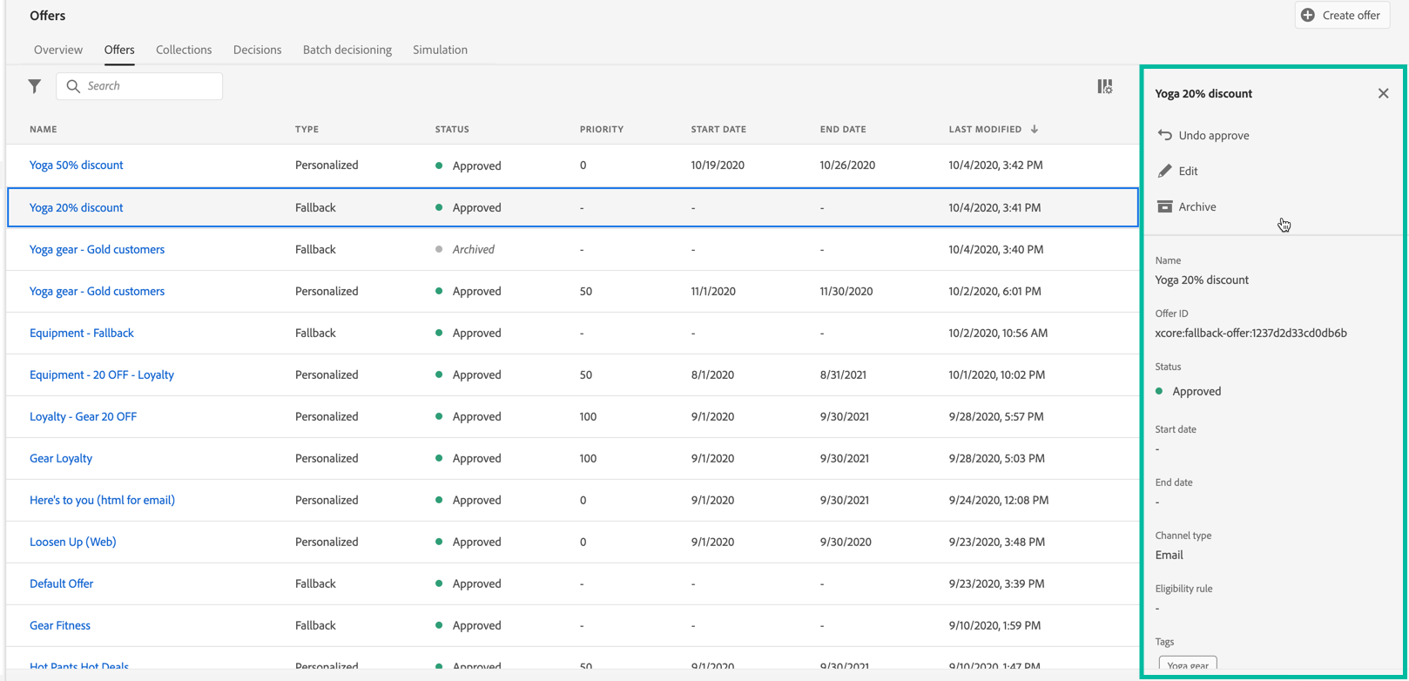This screenshot has height=681, width=1409.
Task: Click the filter funnel icon
Action: click(35, 86)
